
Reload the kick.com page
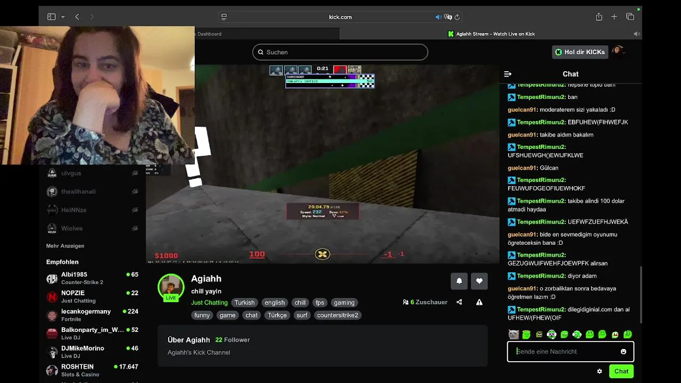[x=457, y=17]
